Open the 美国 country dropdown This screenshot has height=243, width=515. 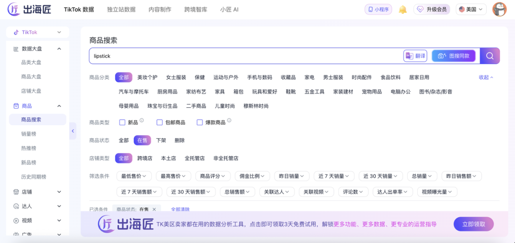(x=471, y=10)
